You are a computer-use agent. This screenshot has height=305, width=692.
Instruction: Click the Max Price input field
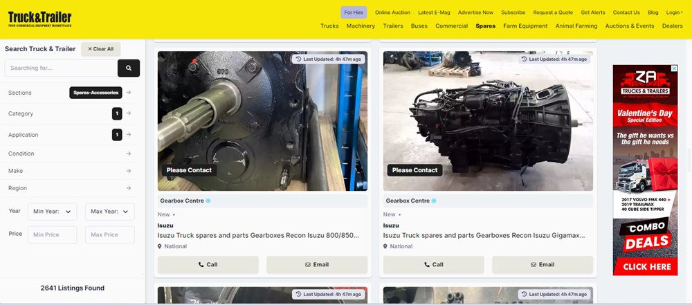[110, 235]
